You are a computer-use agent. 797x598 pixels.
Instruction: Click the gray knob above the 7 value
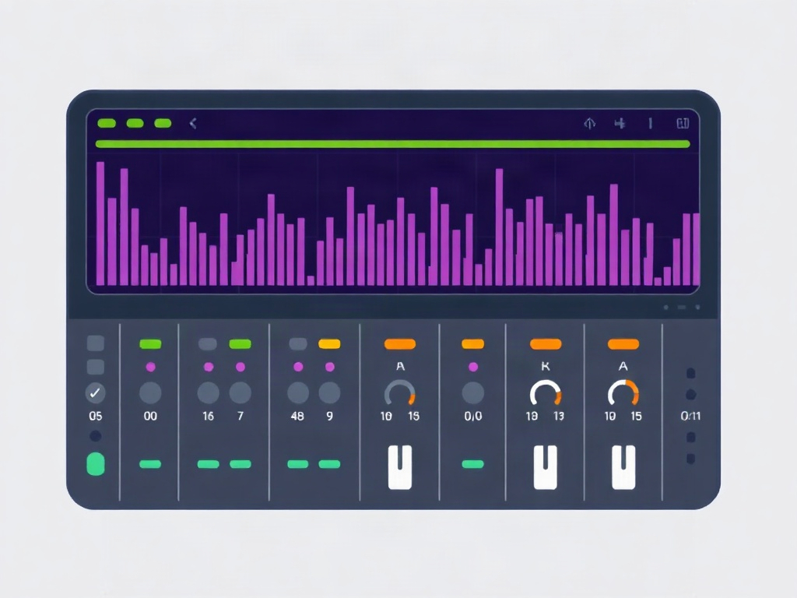(241, 392)
